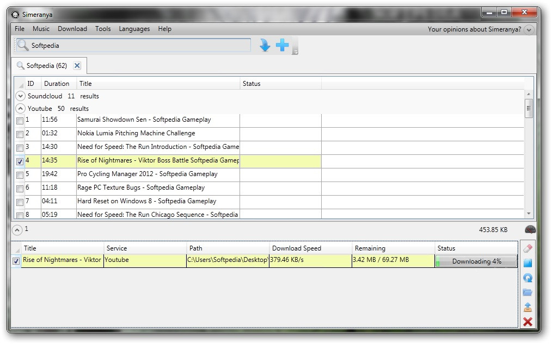Click the blue plus add icon
Viewport: 552px width, 344px height.
tap(283, 45)
